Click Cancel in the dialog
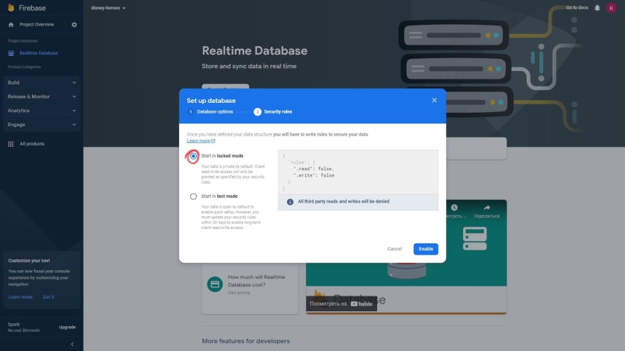Screen dimensions: 625x351 [x=395, y=249]
